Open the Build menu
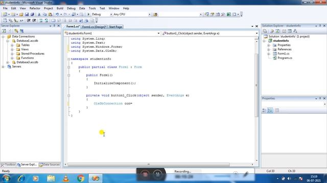327x183 pixels. coord(60,8)
